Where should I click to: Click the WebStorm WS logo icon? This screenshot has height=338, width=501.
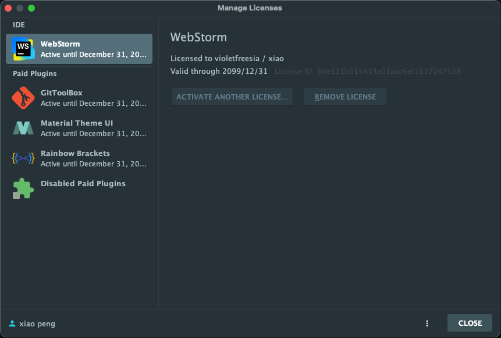pyautogui.click(x=23, y=49)
